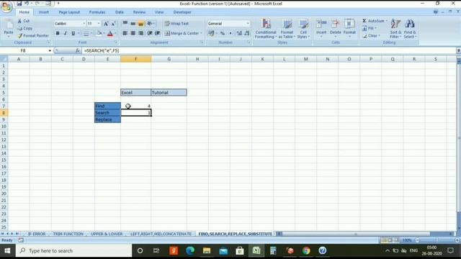The image size is (461, 259).
Task: Open Sort & Filter options
Action: (395, 29)
